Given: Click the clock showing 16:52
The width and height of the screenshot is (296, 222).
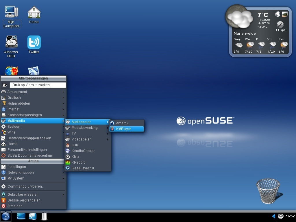Looking at the screenshot, I should (290, 216).
